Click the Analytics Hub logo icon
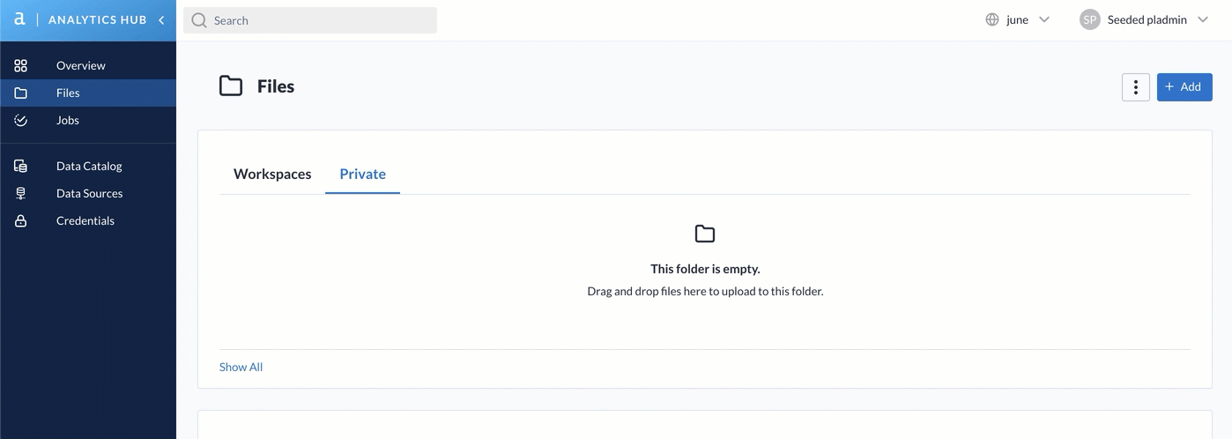This screenshot has height=439, width=1232. click(19, 19)
